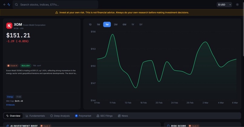Click the NYSE · USD exchange label

pos(19,28)
